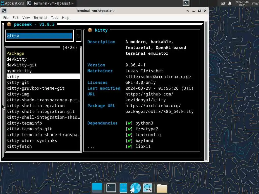Click the kitty search input field

39,36
